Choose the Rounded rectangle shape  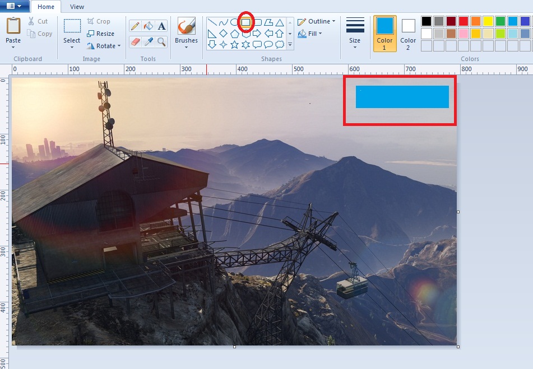257,22
